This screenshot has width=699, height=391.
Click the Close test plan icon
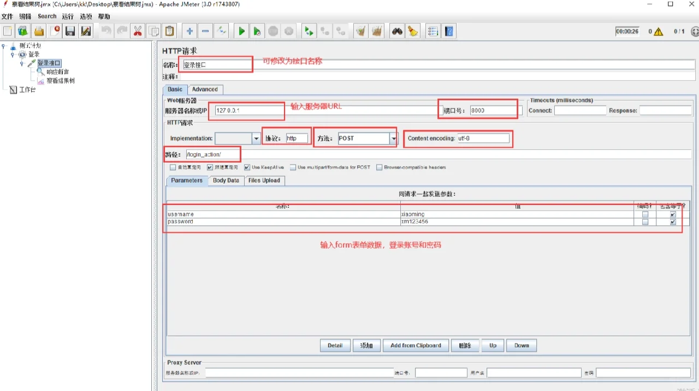55,31
